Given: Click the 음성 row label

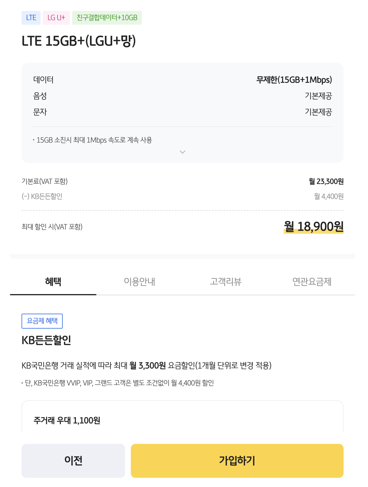Looking at the screenshot, I should pos(40,96).
